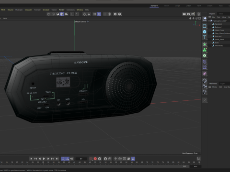Toggle the highlighted snap icon in top toolbar
The image size is (230, 172).
click(x=99, y=14)
